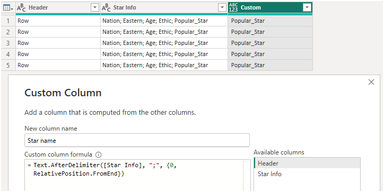Click the Star Info cell in row 2

pos(164,32)
